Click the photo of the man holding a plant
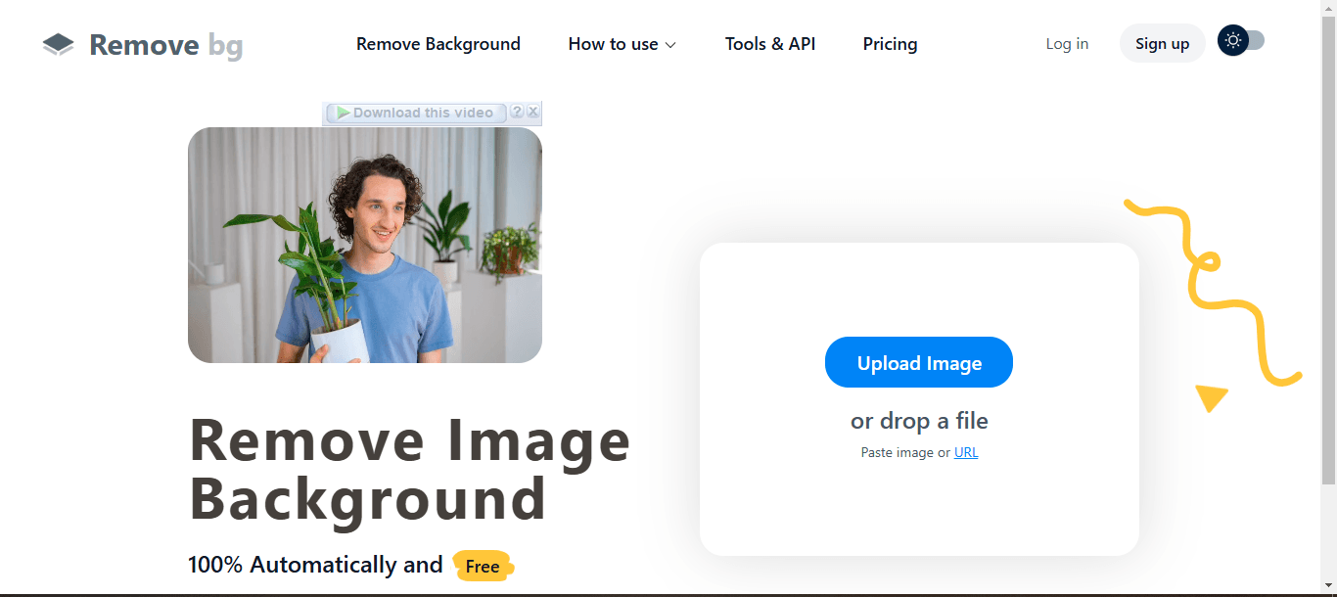 pos(365,246)
